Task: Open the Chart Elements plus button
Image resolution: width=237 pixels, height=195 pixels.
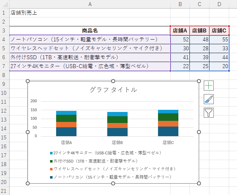Action: coord(209,86)
